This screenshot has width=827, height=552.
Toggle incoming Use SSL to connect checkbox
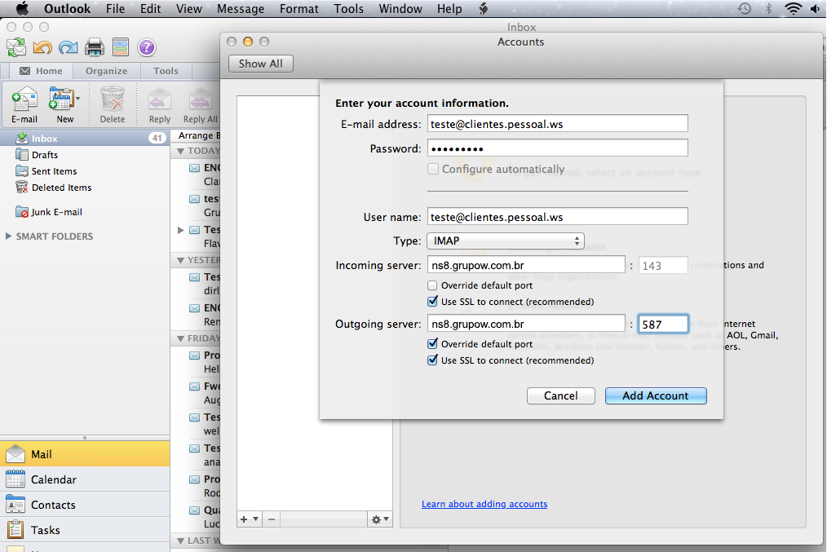432,302
